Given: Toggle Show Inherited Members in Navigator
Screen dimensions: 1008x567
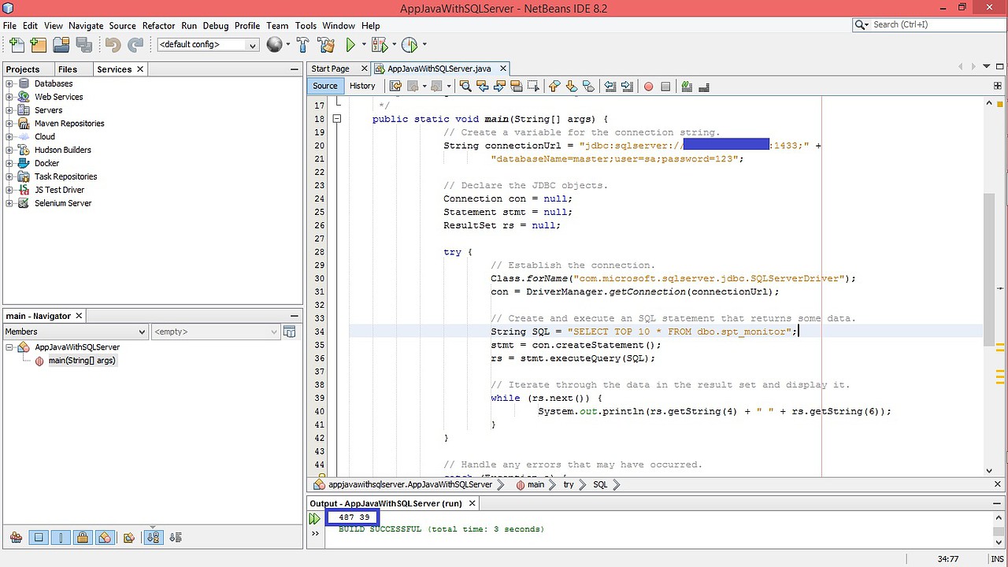Looking at the screenshot, I should (16, 538).
